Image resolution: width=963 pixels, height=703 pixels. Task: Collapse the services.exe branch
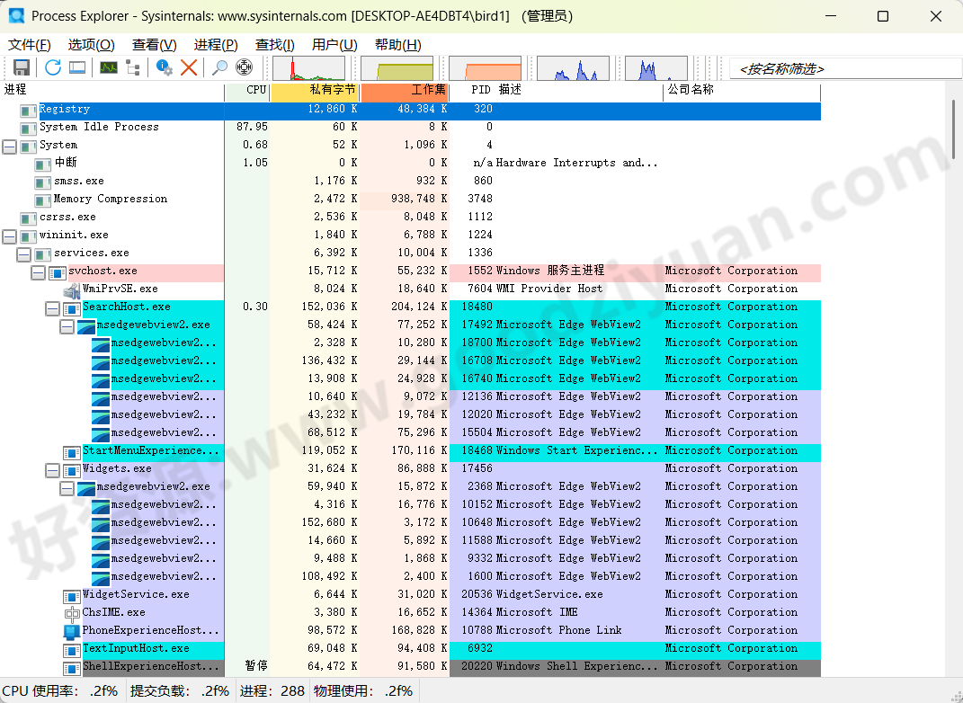point(22,253)
